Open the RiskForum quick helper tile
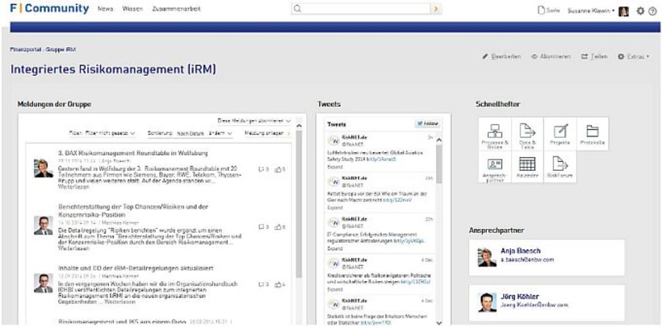This screenshot has width=662, height=328. click(x=559, y=167)
